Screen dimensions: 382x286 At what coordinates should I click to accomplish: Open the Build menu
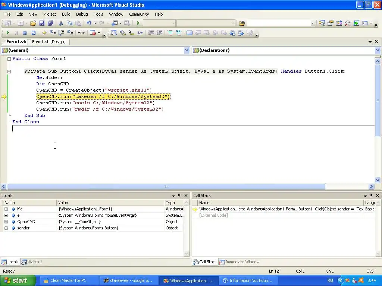66,14
